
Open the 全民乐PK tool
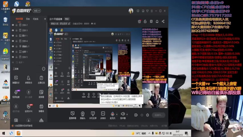click(29, 108)
